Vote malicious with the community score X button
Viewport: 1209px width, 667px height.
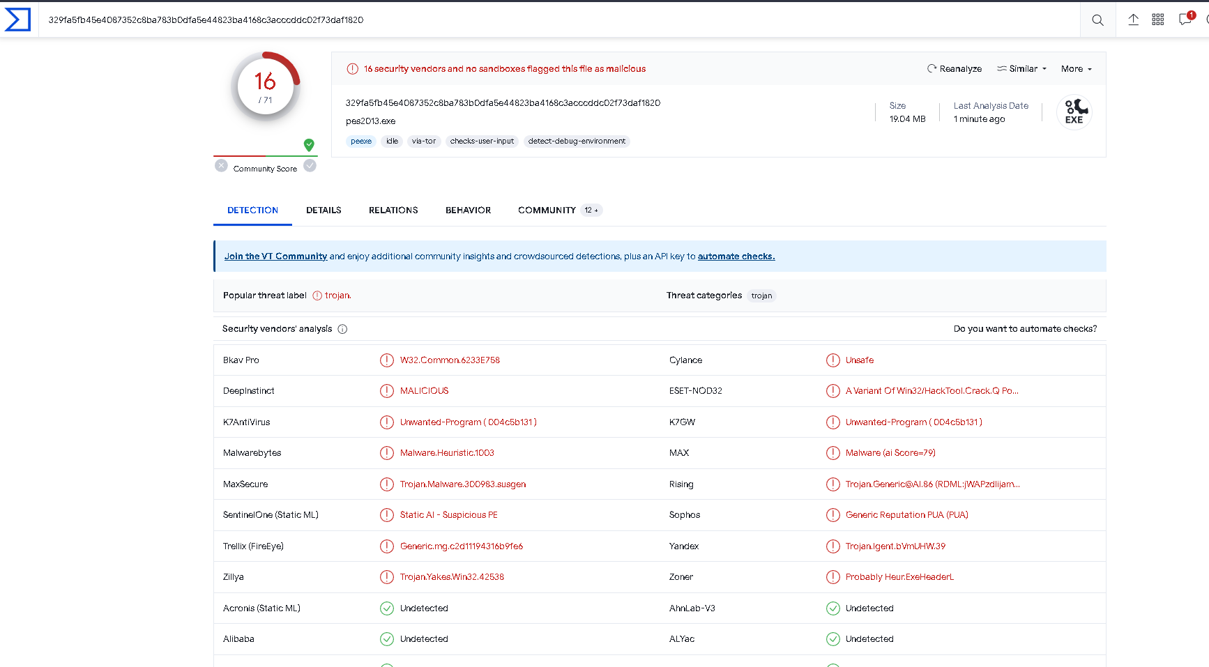221,166
